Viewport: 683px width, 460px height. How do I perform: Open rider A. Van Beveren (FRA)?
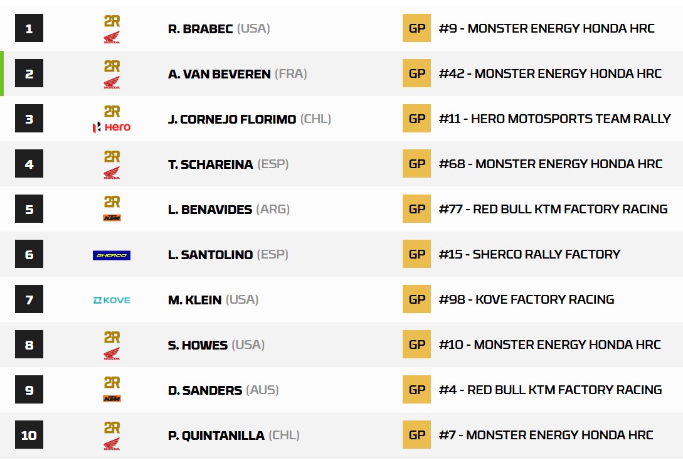pyautogui.click(x=238, y=73)
